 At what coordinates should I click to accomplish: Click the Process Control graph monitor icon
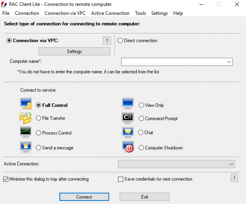pos(26,132)
